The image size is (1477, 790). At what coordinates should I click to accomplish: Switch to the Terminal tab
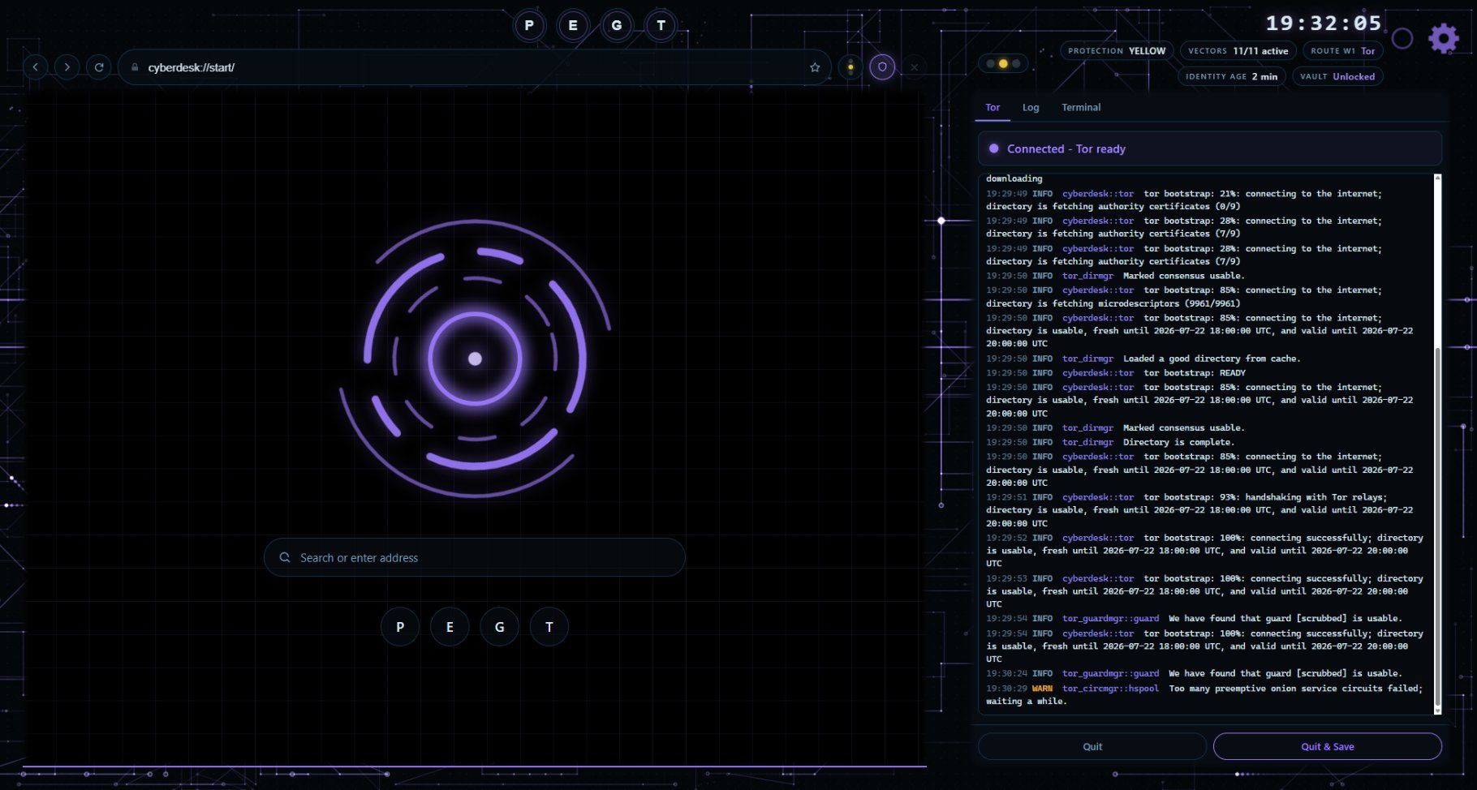pos(1081,107)
